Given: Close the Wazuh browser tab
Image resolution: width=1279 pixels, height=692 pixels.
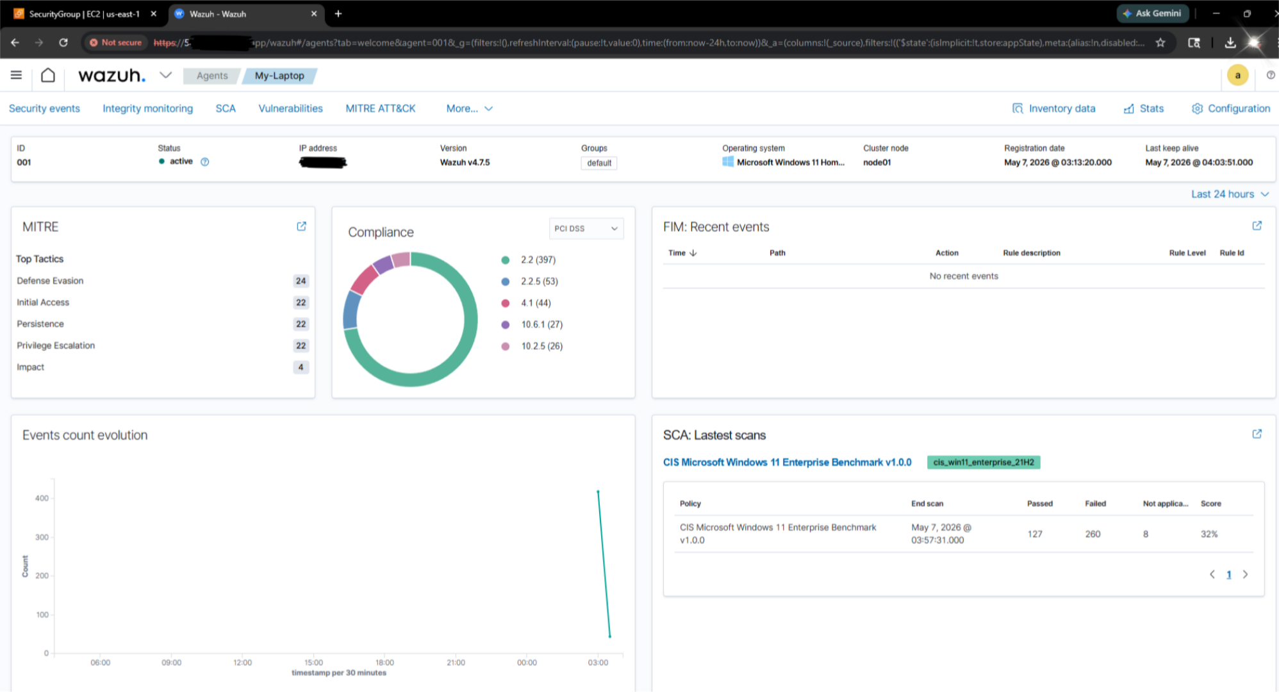Looking at the screenshot, I should point(314,13).
